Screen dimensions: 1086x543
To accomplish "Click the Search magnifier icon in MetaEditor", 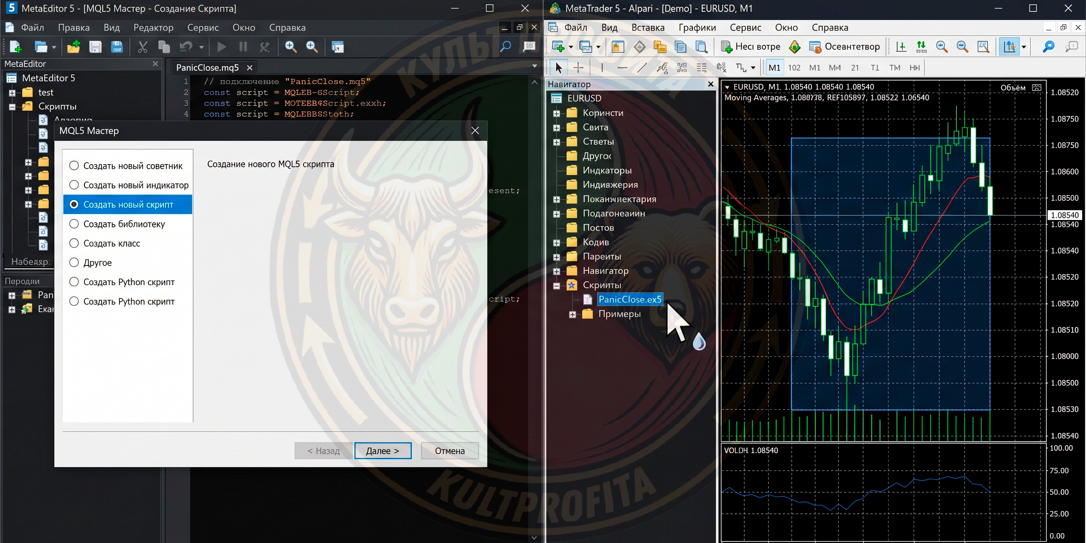I will [505, 47].
